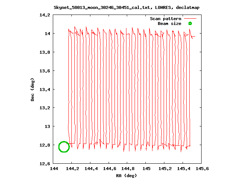Click the x-axis tick value 144
Image resolution: width=238 pixels, height=179 pixels.
54,169
